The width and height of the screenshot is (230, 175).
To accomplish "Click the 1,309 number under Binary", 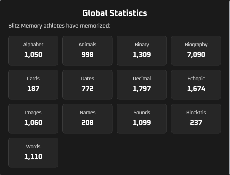I will click(x=142, y=55).
